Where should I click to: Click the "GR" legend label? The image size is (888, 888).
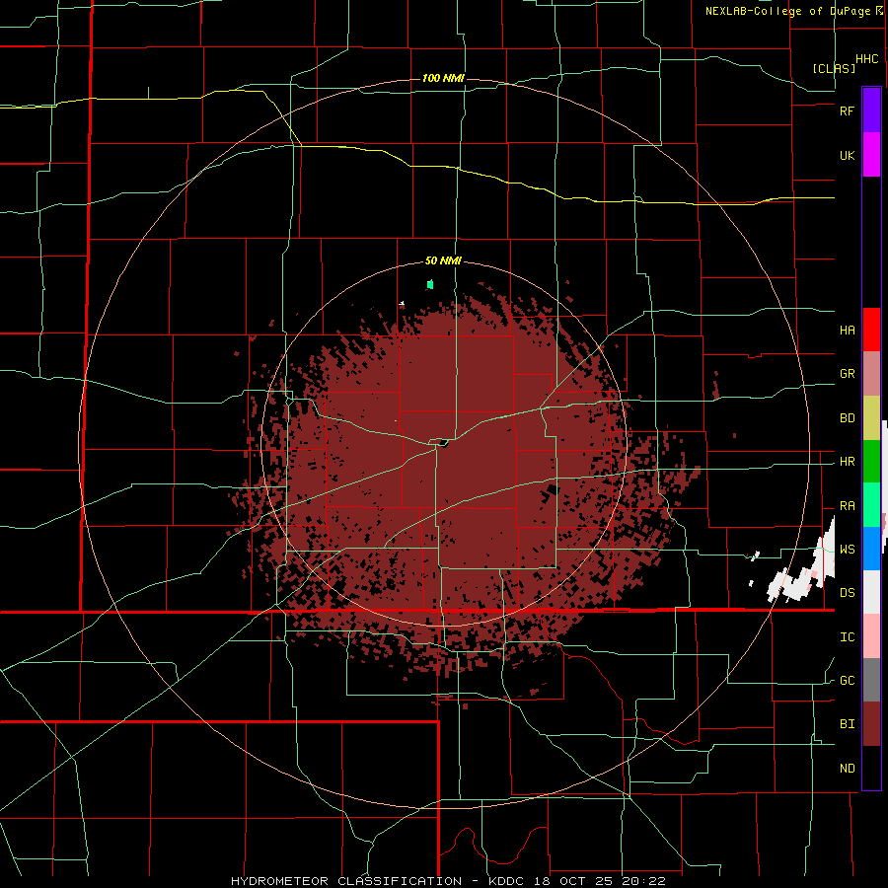pyautogui.click(x=847, y=374)
